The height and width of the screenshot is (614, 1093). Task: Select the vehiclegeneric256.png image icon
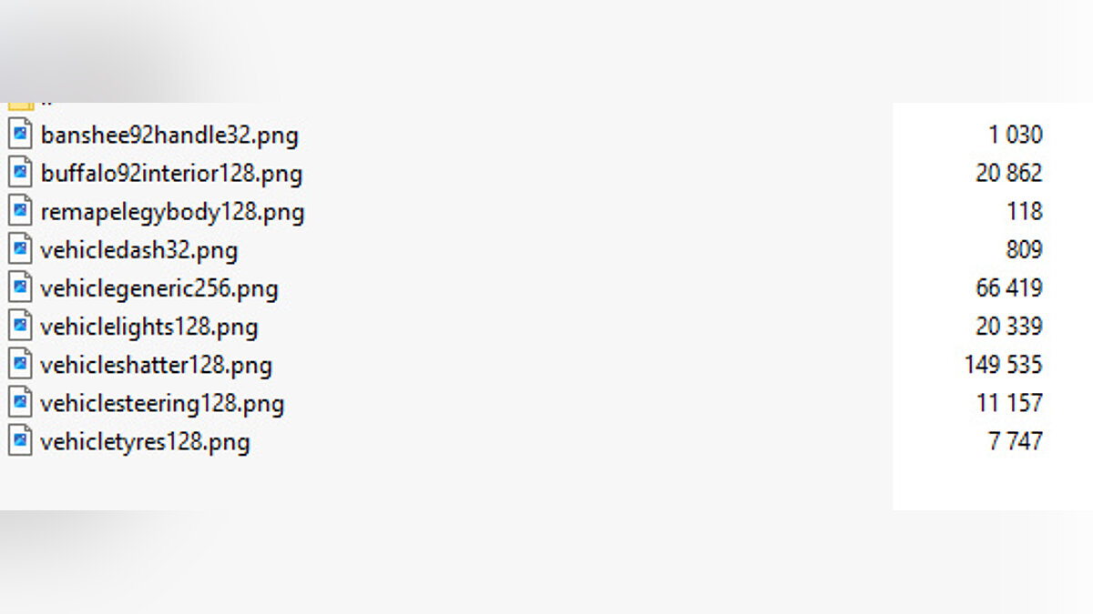(x=20, y=288)
